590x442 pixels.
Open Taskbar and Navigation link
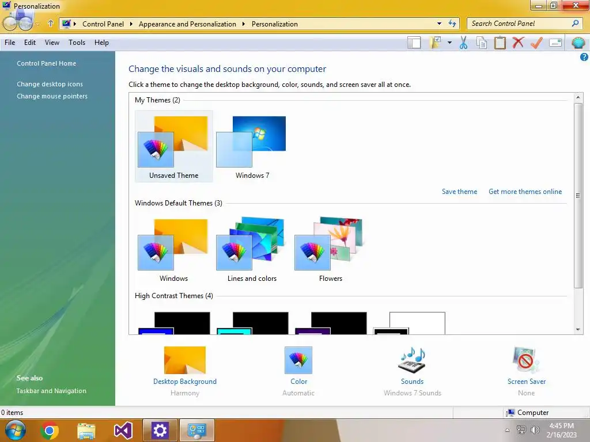(x=51, y=391)
